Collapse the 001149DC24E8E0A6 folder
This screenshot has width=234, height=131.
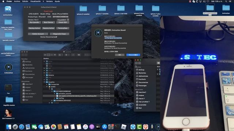click(x=52, y=91)
